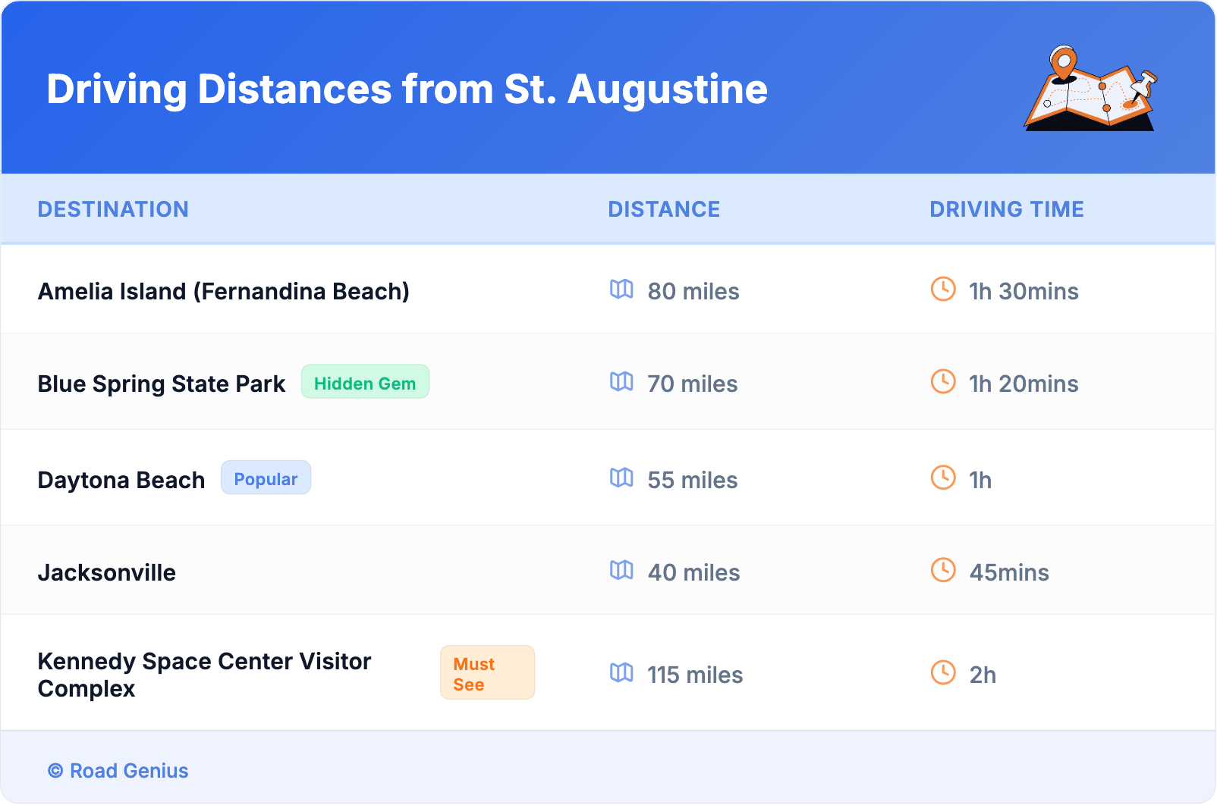Click the Driving Distances from St. Augustine title

click(x=407, y=89)
